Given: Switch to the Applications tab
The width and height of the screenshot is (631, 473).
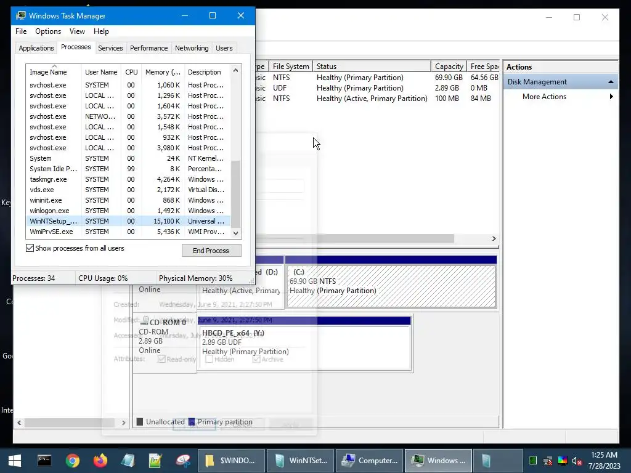Looking at the screenshot, I should [36, 48].
